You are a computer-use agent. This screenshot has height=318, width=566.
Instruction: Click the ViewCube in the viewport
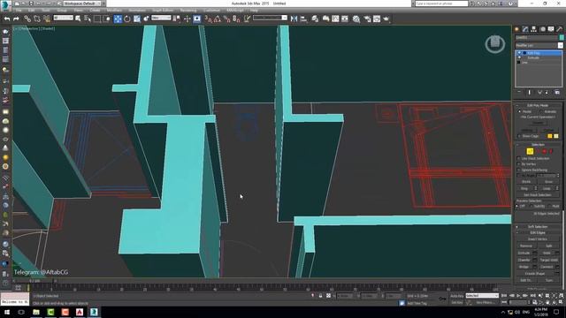(x=495, y=44)
